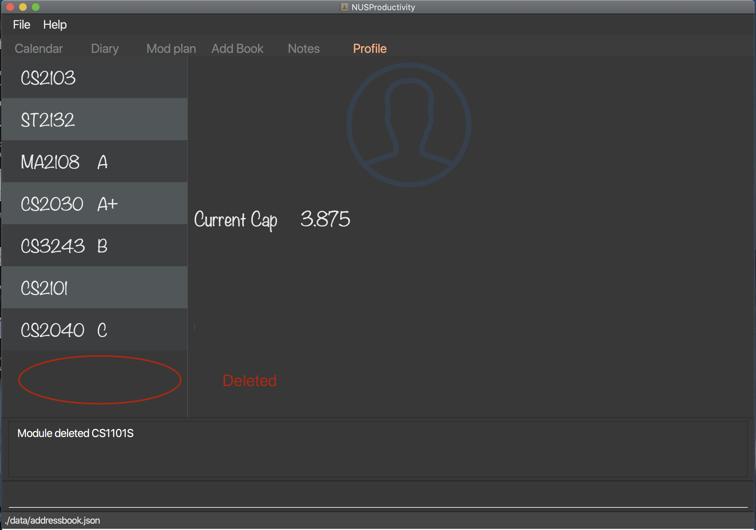Select the MA2108 module with grade A
The image size is (756, 530).
(x=95, y=161)
